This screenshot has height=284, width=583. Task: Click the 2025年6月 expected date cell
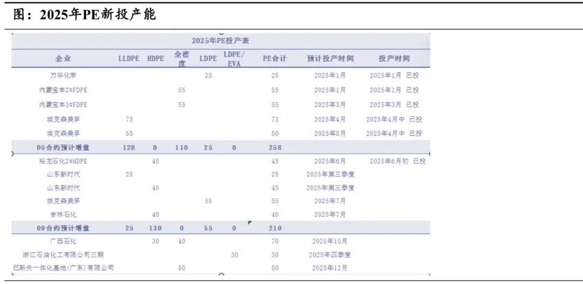[x=330, y=162]
